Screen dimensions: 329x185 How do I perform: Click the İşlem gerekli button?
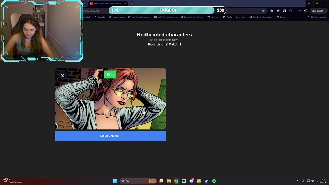(319, 11)
